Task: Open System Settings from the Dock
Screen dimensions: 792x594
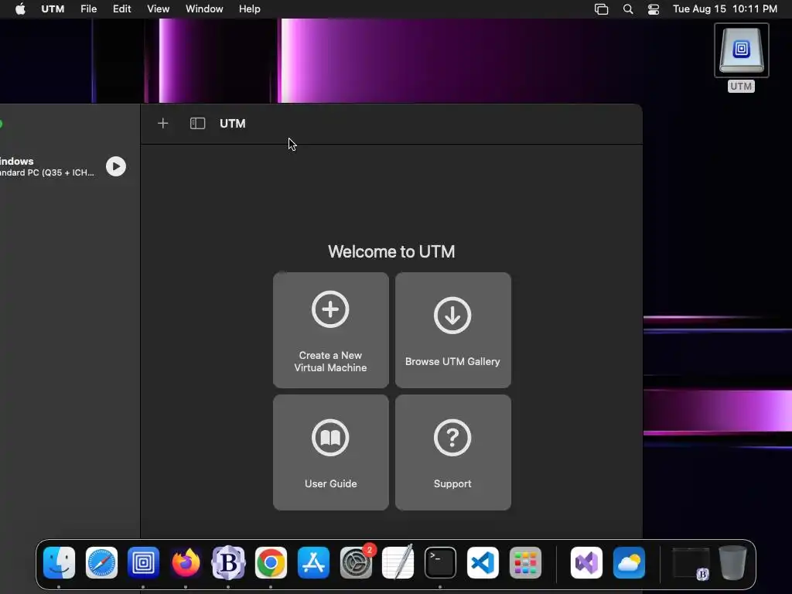Action: click(x=356, y=562)
